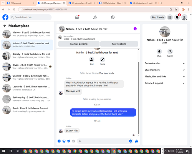Mute conversation with bell icon
192x154 pixels.
click(159, 52)
